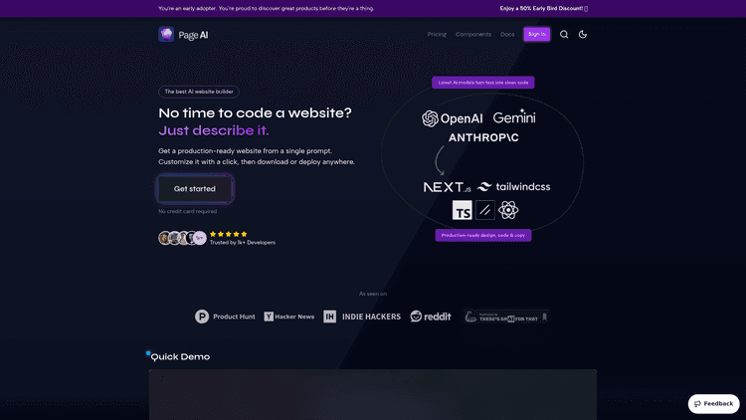
Task: Open the Feedback button
Action: tap(713, 404)
